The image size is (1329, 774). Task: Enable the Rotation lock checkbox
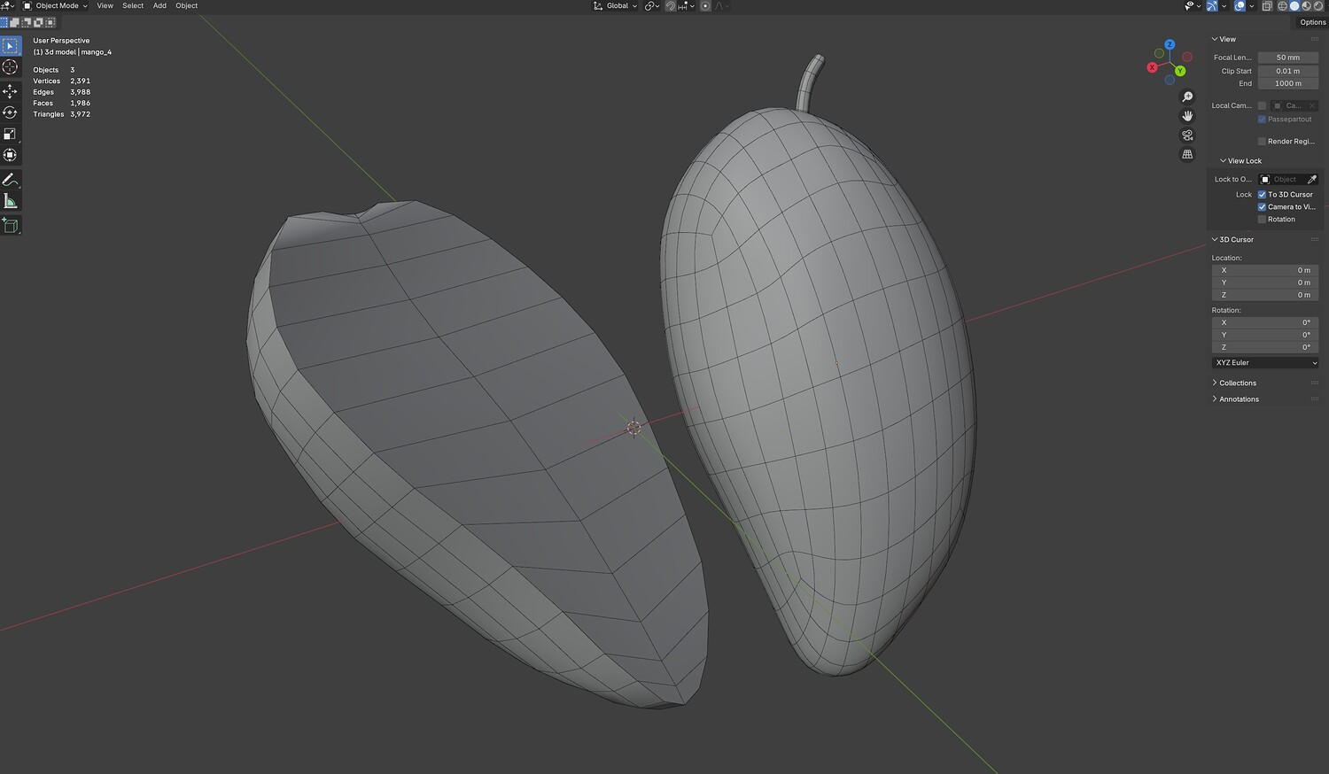pos(1262,220)
